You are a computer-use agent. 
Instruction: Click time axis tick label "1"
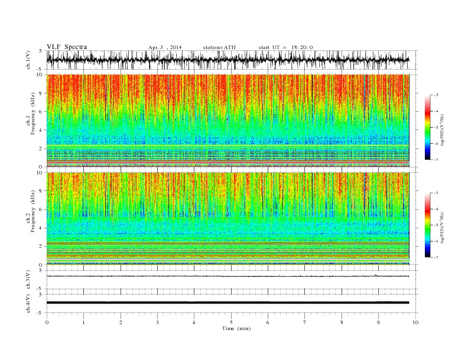pyautogui.click(x=83, y=322)
